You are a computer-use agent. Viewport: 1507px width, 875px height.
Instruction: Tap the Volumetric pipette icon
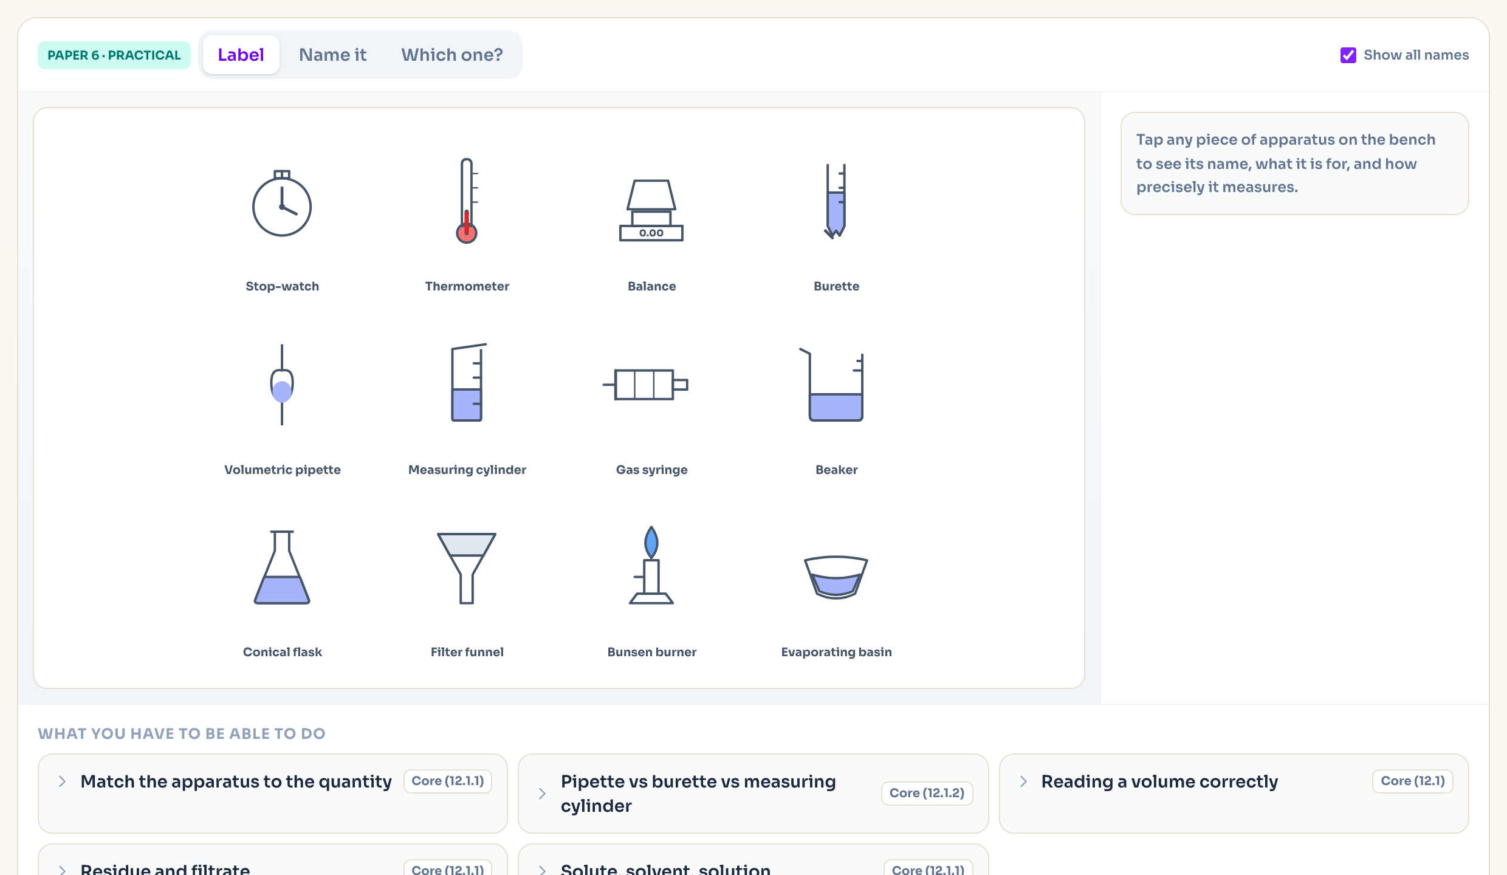(282, 384)
